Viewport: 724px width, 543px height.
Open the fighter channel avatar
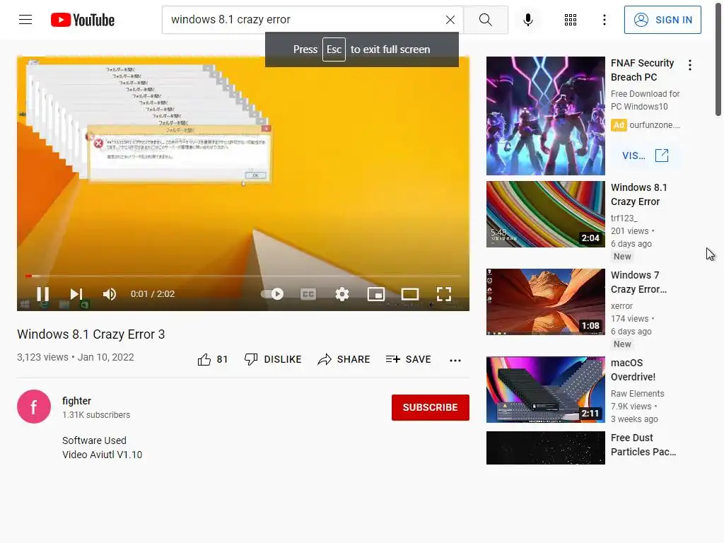point(34,407)
